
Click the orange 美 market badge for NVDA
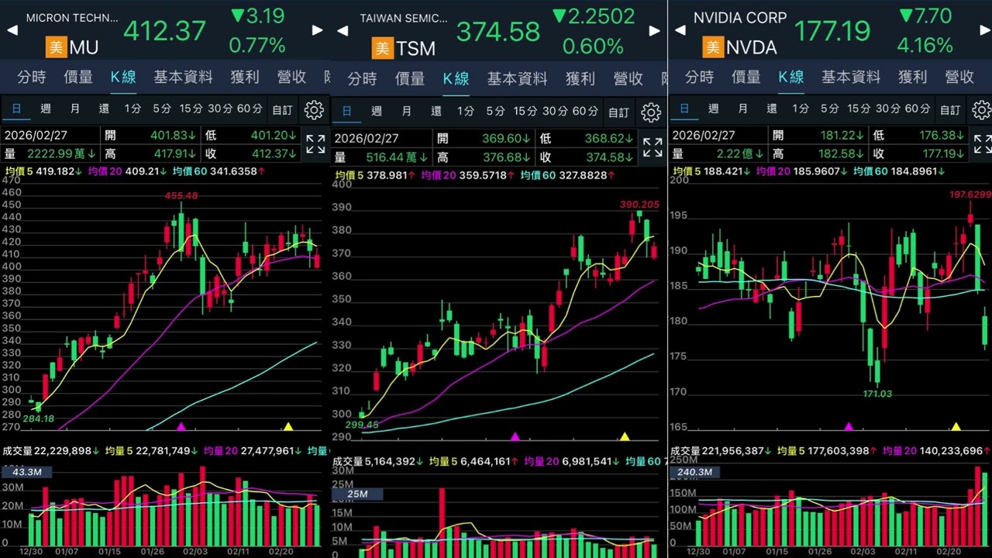[713, 47]
